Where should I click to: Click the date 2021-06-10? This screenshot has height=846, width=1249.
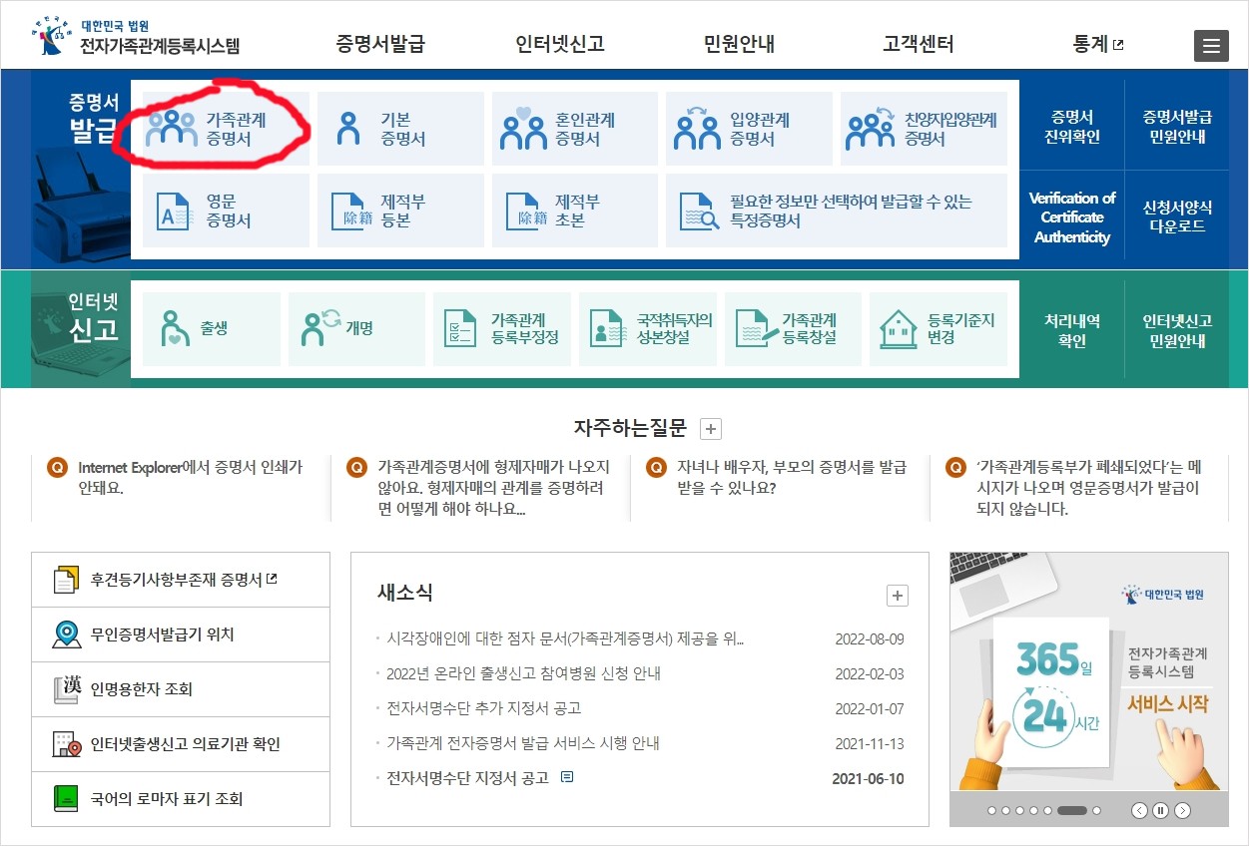click(868, 778)
